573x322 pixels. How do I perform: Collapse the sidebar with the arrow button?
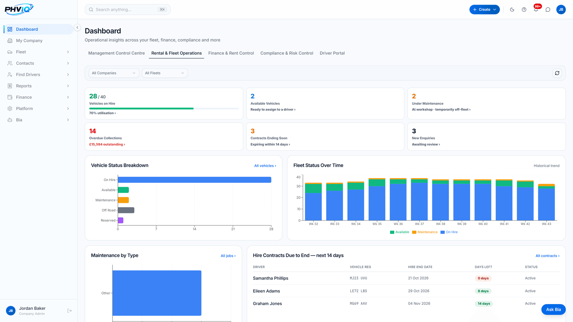(77, 28)
